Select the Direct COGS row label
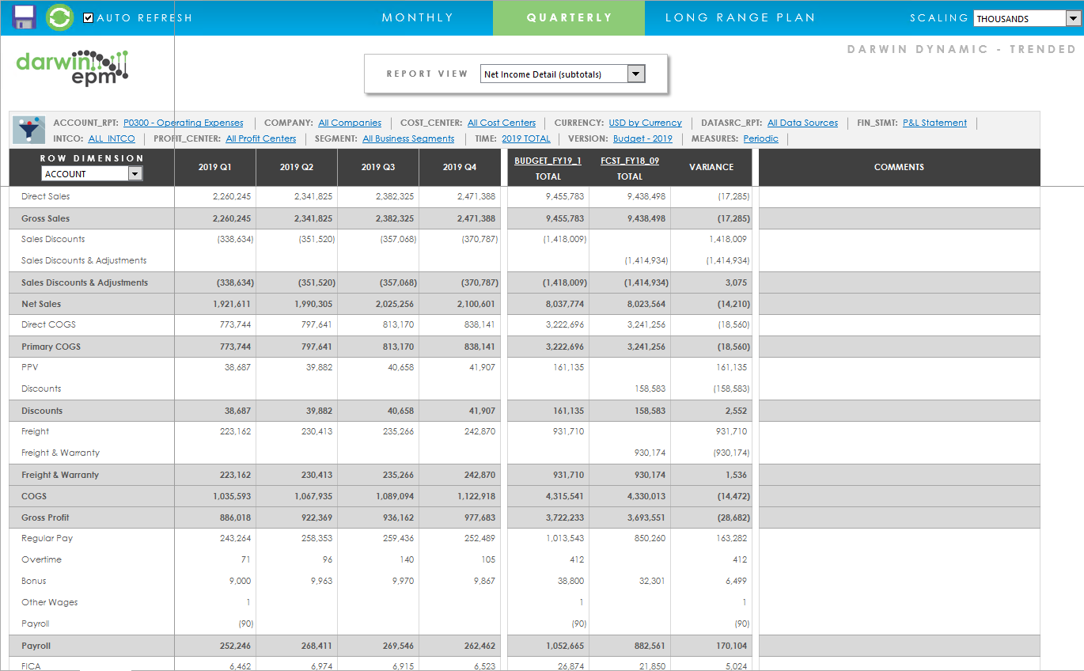The height and width of the screenshot is (671, 1084). [49, 324]
